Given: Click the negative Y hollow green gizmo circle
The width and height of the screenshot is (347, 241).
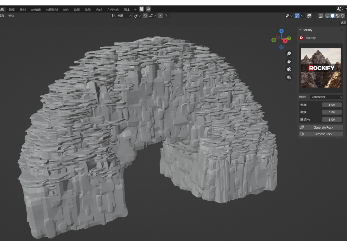Looking at the screenshot, I should coord(274,40).
